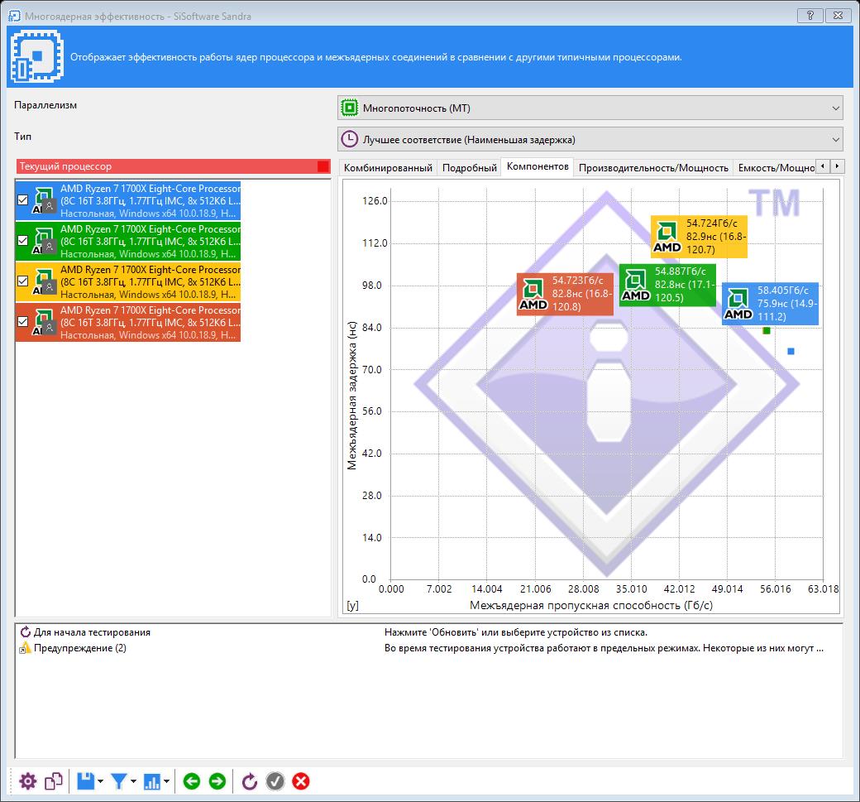Screen dimensions: 860x802
Task: Go back with green left arrow
Action: [x=191, y=781]
